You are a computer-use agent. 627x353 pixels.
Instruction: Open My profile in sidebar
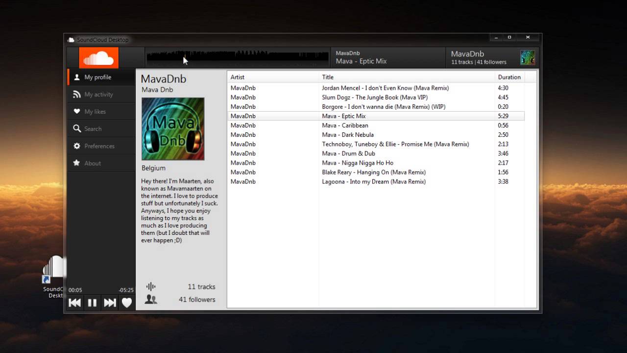101,77
